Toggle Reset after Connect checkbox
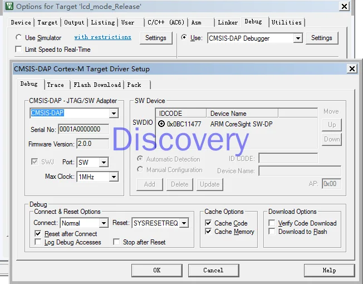363x284 pixels. tap(38, 233)
